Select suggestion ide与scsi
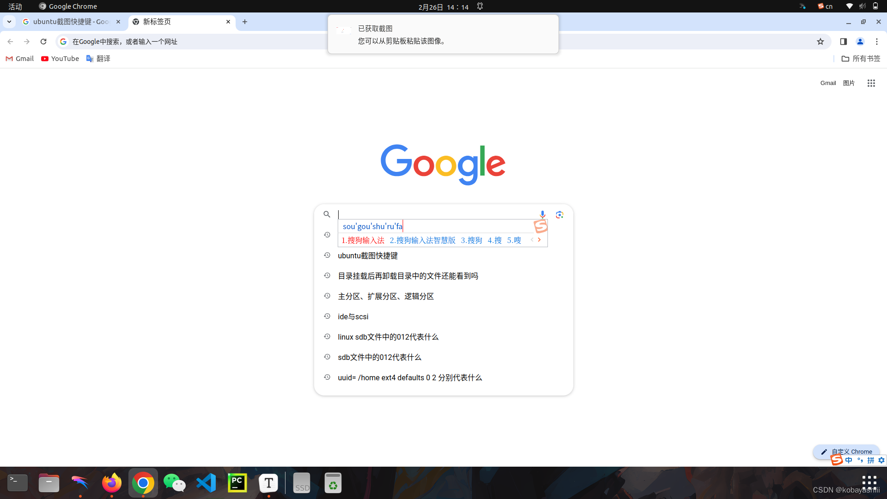 [353, 316]
